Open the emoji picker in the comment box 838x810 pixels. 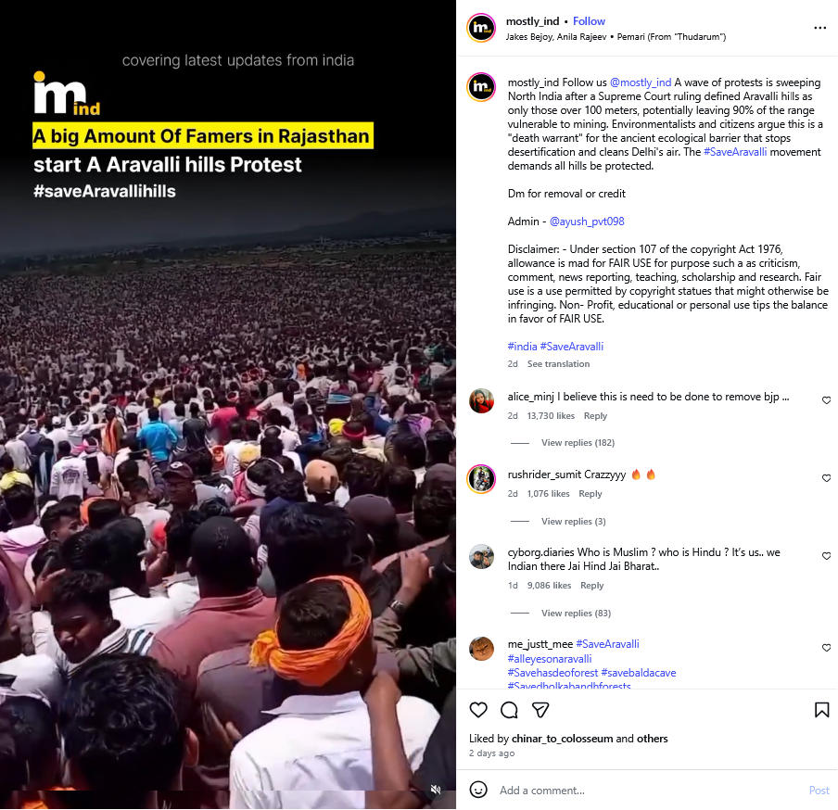(478, 790)
